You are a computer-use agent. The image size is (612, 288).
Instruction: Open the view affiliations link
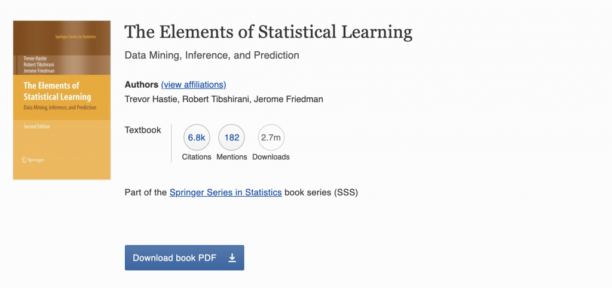pos(194,85)
